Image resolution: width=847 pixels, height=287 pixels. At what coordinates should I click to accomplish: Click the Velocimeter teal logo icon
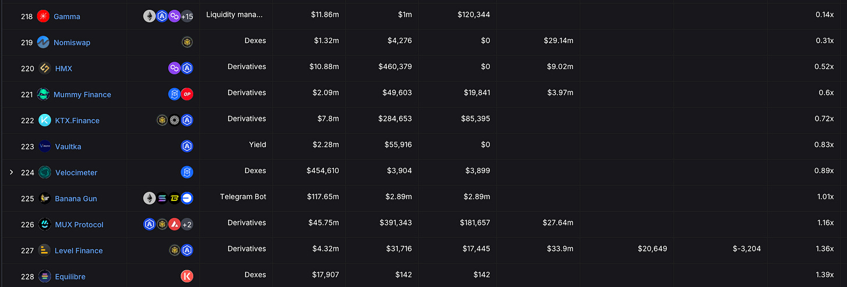click(45, 173)
